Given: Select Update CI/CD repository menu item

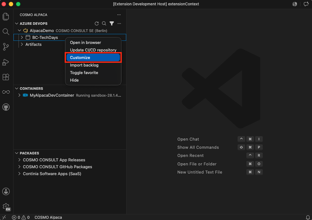Looking at the screenshot, I should 93,50.
